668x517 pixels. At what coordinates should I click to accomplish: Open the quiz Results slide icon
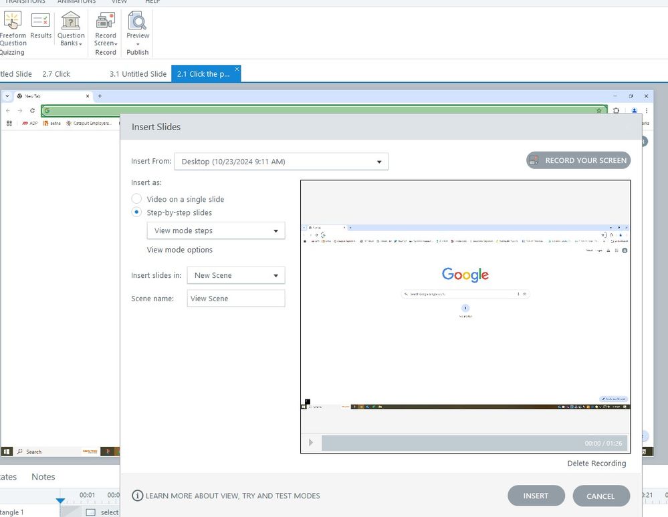pyautogui.click(x=41, y=21)
